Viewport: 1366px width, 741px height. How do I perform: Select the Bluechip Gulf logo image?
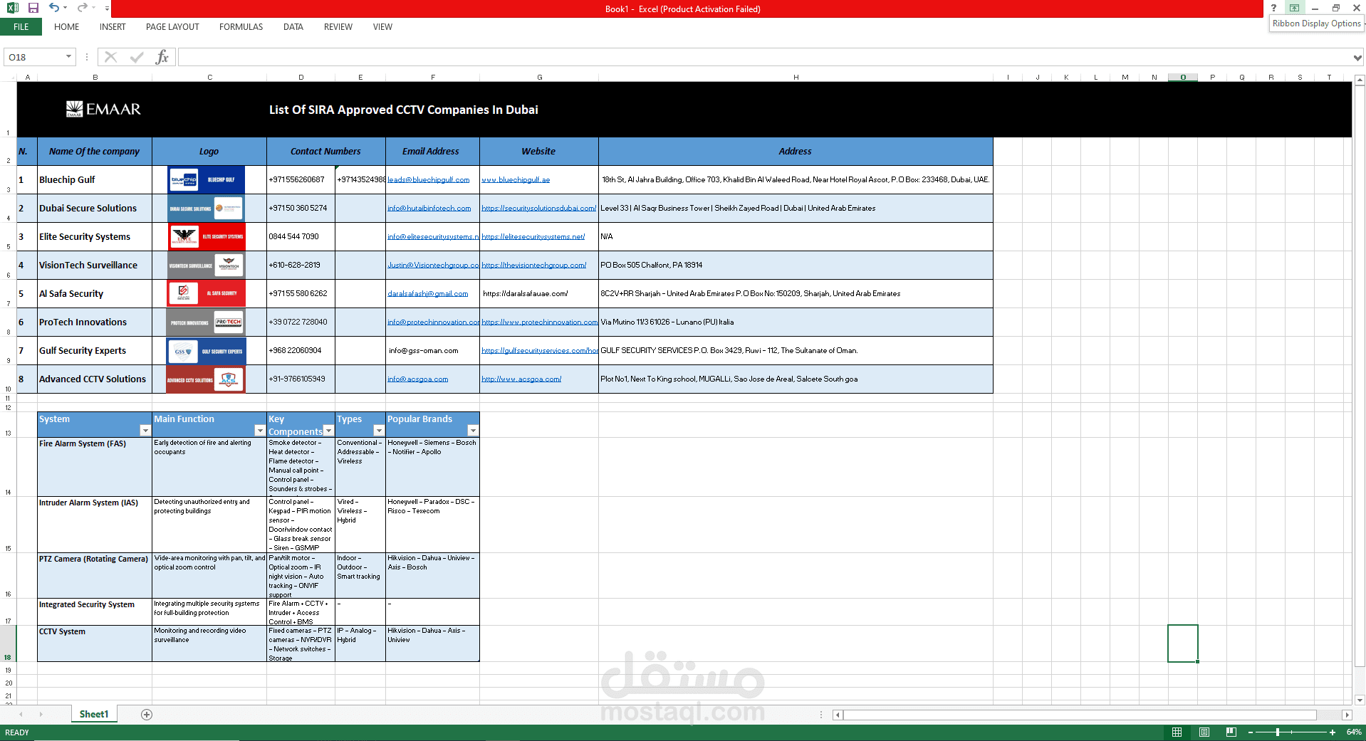207,180
